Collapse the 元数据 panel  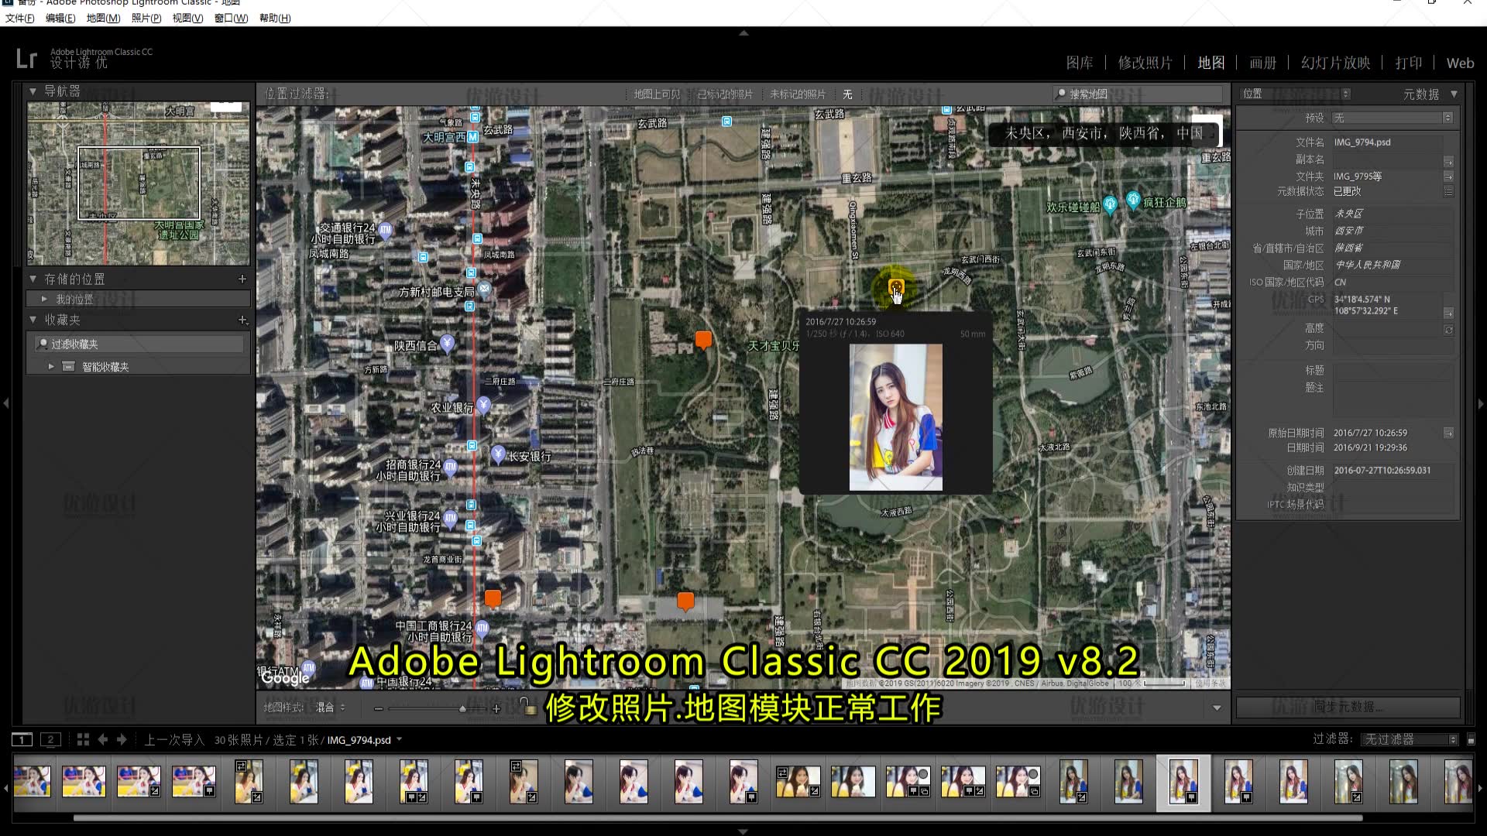[1454, 94]
